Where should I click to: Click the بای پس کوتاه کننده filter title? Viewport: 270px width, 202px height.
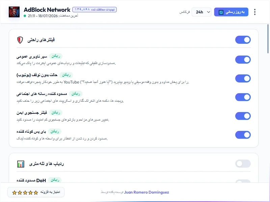[31, 132]
